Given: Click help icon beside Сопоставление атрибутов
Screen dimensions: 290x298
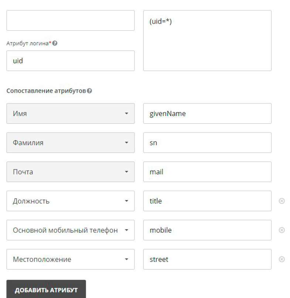Looking at the screenshot, I should tap(89, 91).
